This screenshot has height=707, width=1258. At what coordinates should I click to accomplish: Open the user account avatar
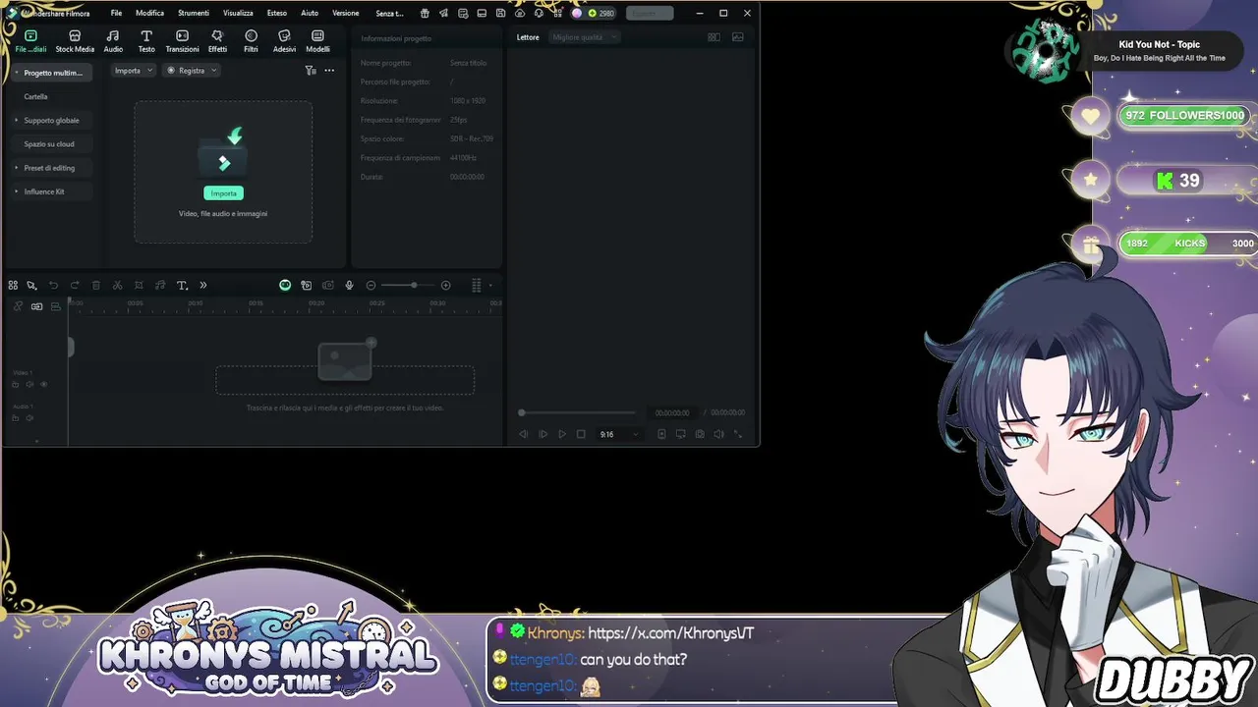(x=577, y=13)
